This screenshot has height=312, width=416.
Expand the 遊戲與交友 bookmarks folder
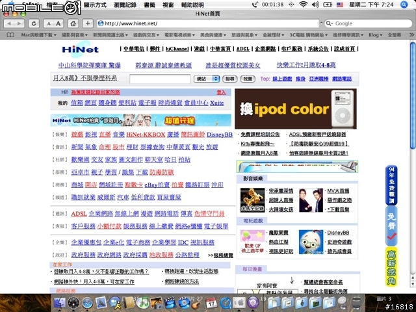point(146,35)
